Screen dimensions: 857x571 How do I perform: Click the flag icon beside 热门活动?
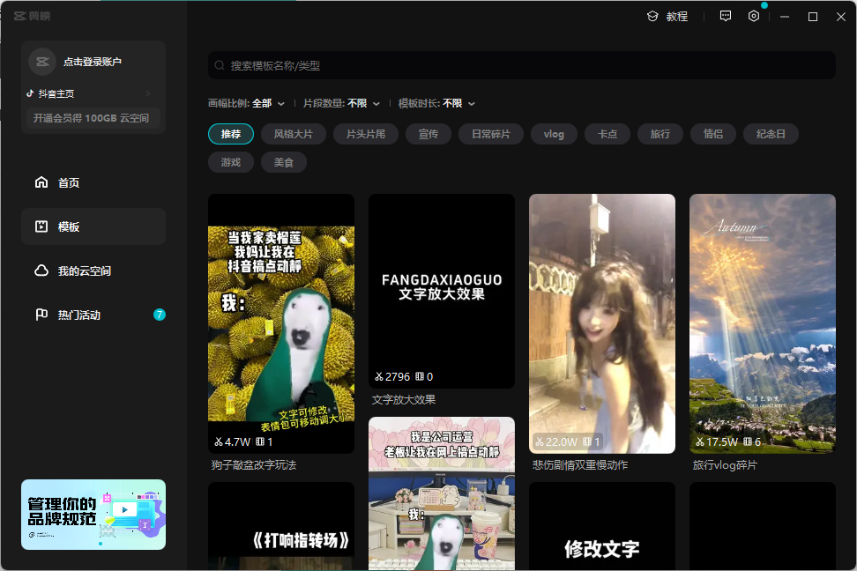point(41,315)
